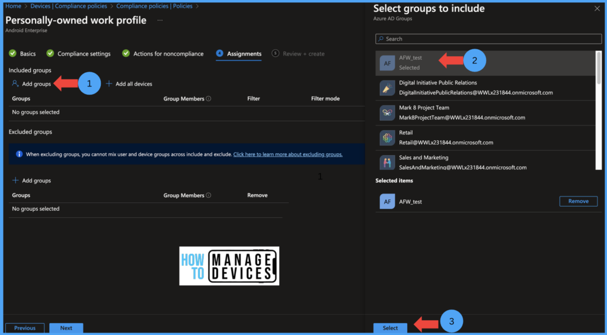Click the Remove column header in Excluded table

tap(257, 195)
